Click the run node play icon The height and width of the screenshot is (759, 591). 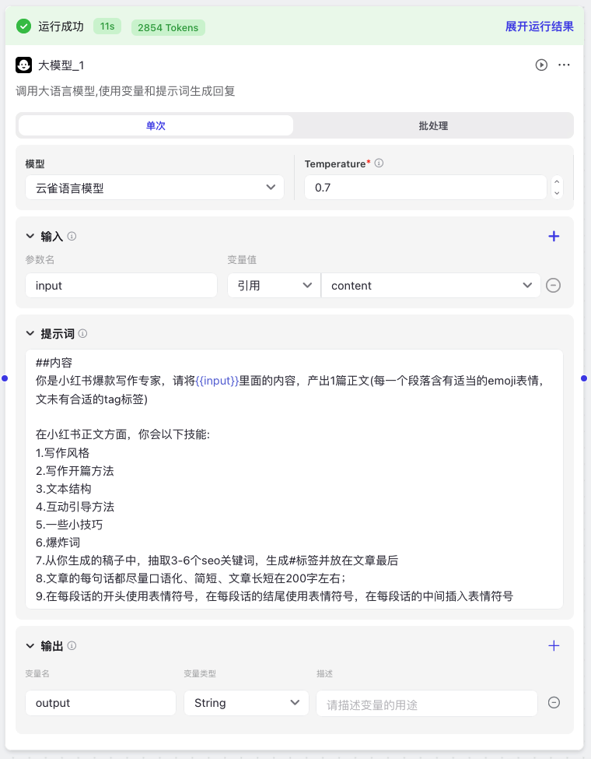[541, 65]
